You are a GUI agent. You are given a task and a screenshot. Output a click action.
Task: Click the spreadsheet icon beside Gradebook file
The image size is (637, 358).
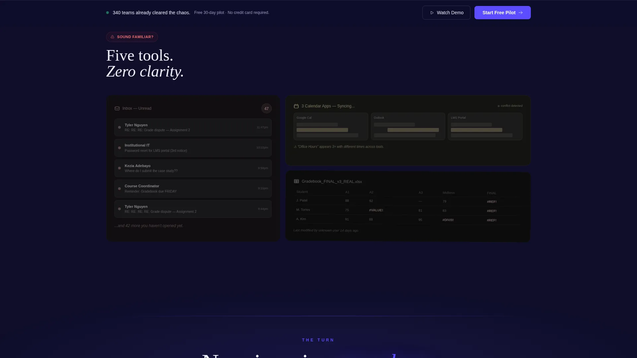tap(296, 181)
